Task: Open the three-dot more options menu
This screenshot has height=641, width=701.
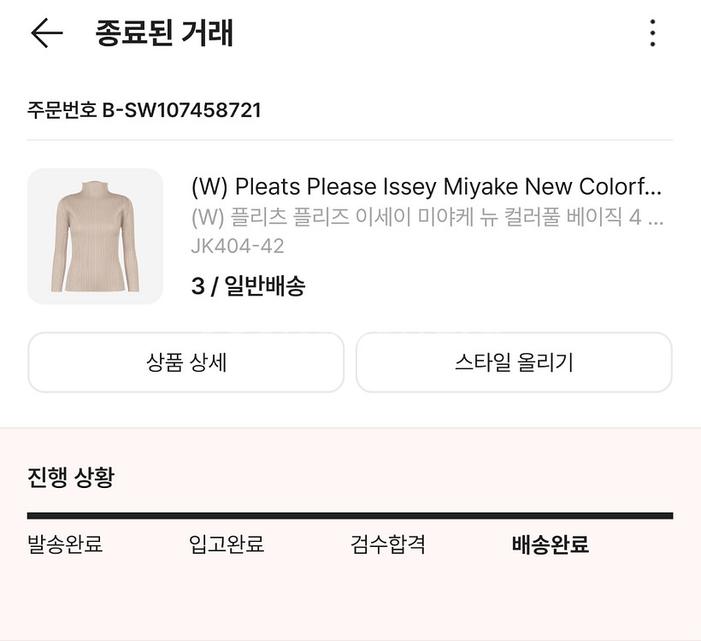Action: [652, 33]
